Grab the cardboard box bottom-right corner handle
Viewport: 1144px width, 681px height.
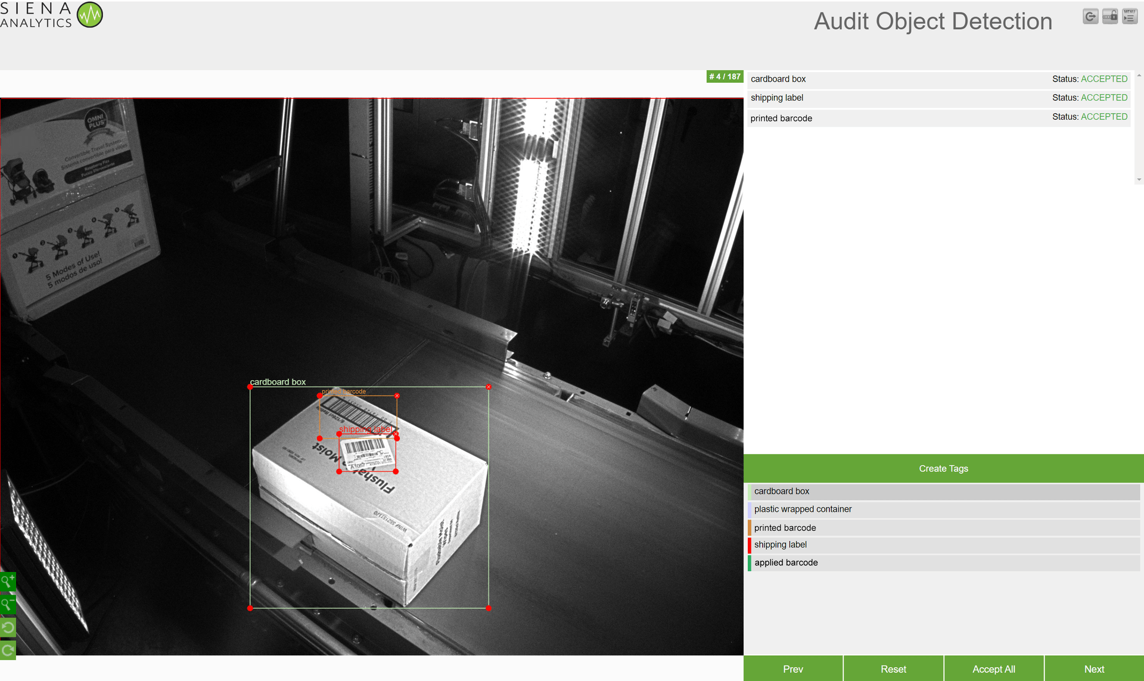pyautogui.click(x=489, y=608)
